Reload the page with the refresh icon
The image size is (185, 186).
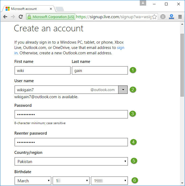(x=21, y=17)
